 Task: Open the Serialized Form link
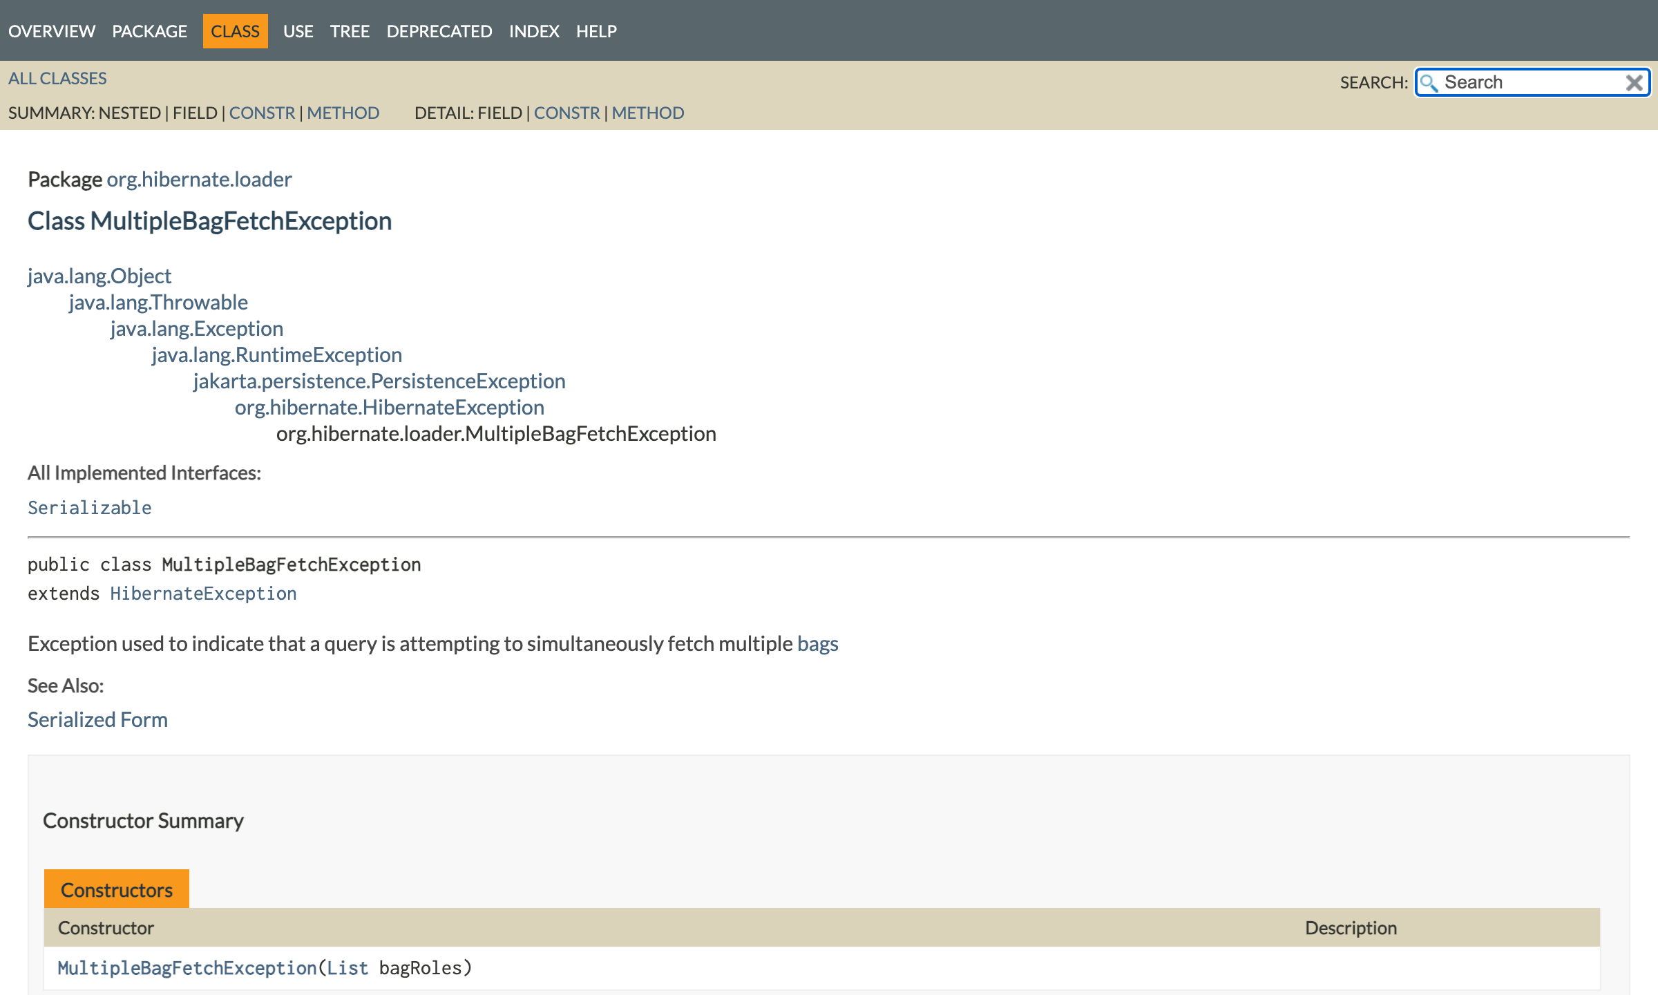pyautogui.click(x=97, y=719)
